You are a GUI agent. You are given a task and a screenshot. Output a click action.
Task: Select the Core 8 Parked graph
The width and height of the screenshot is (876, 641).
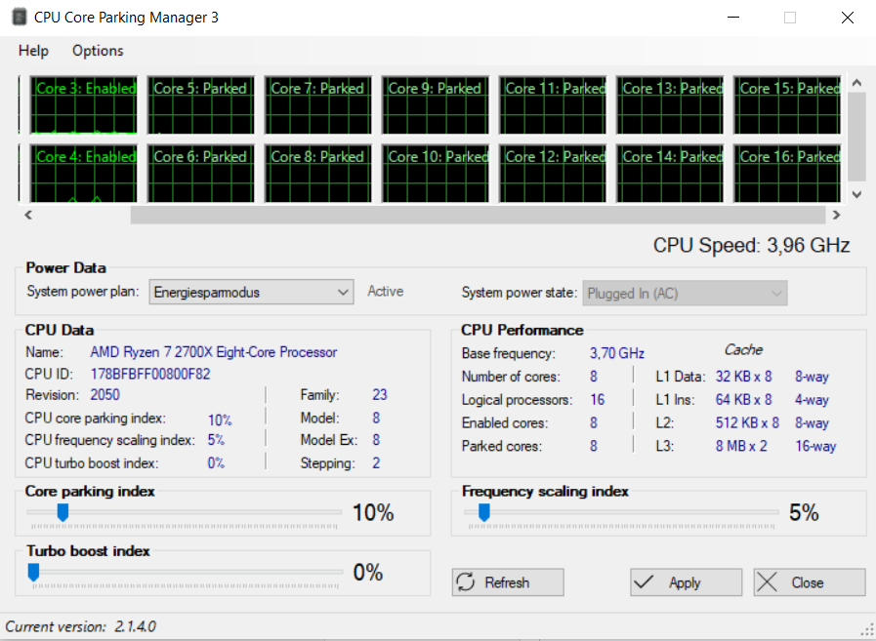[318, 174]
